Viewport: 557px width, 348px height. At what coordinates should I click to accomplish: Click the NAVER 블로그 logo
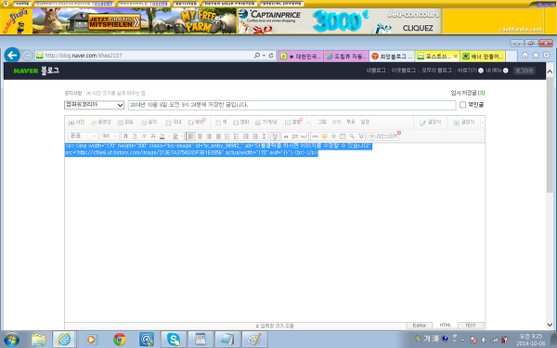tap(36, 71)
